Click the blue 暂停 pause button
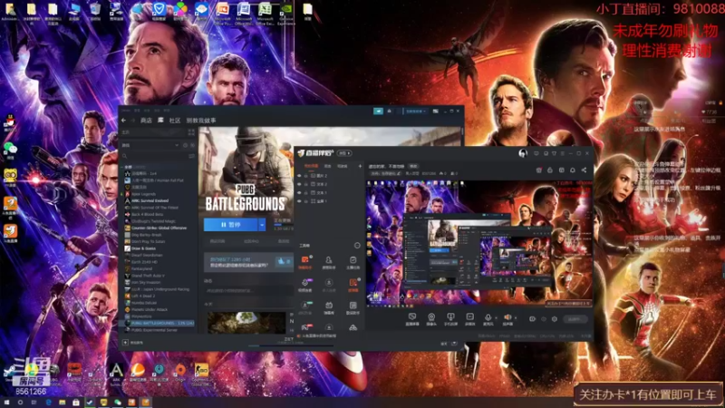 coord(230,225)
